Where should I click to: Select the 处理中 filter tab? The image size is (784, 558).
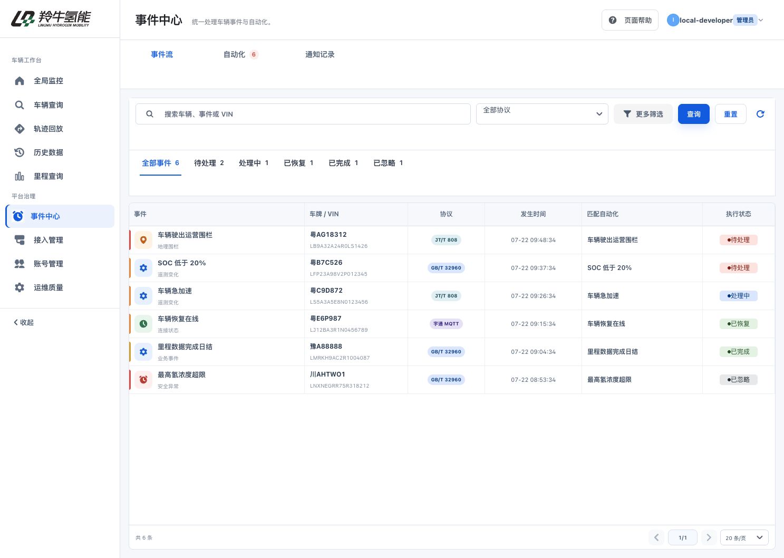point(254,163)
